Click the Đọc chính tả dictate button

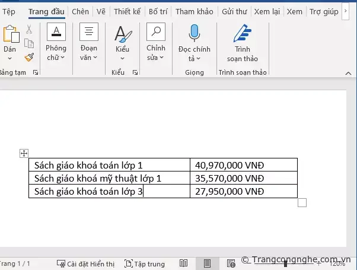194,43
